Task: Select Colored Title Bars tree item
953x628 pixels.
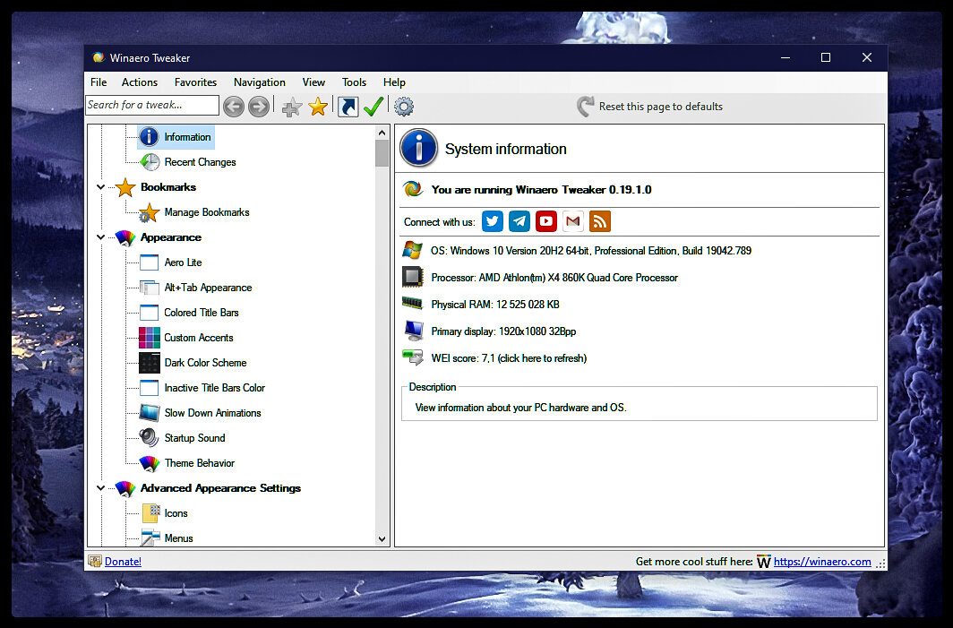Action: coord(202,313)
